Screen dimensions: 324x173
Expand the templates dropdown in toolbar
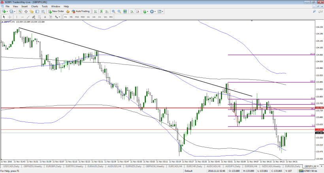coord(163,11)
